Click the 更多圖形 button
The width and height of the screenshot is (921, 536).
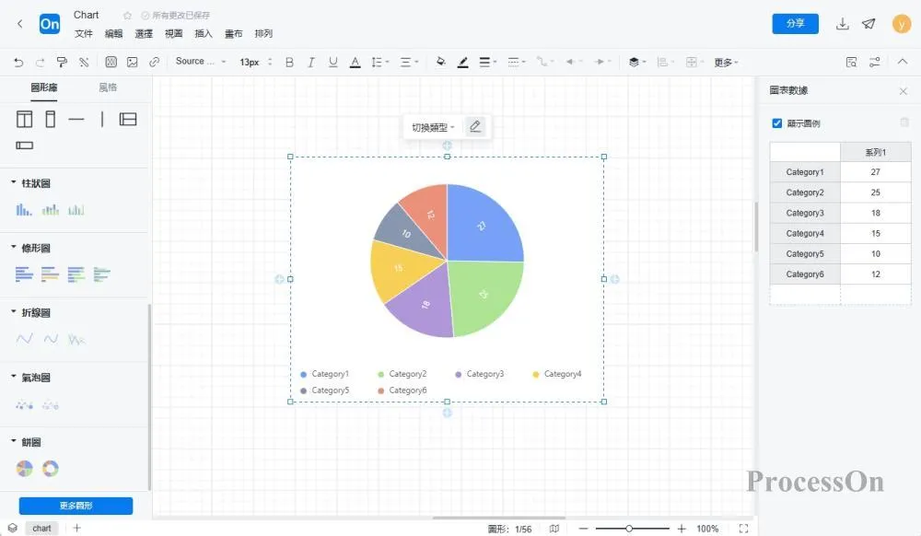click(76, 506)
